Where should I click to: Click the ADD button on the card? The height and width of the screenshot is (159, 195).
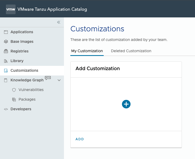point(80,139)
